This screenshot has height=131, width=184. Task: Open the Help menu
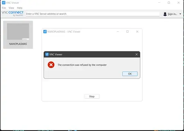(20, 8)
